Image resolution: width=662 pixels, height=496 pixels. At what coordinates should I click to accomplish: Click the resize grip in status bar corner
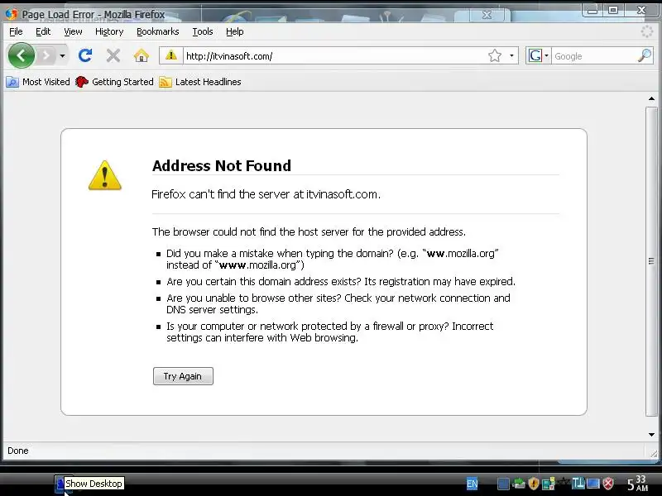click(x=654, y=453)
